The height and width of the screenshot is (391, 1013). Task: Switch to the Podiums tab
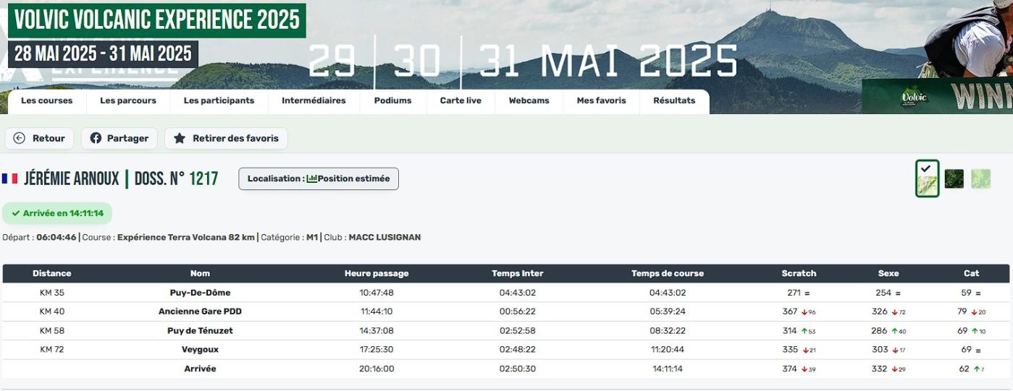pyautogui.click(x=392, y=101)
